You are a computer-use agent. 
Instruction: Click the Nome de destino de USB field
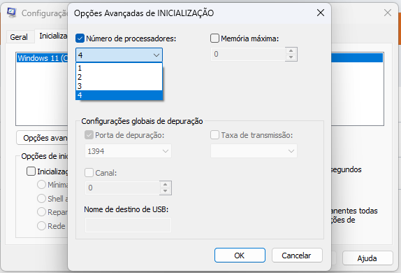click(128, 225)
